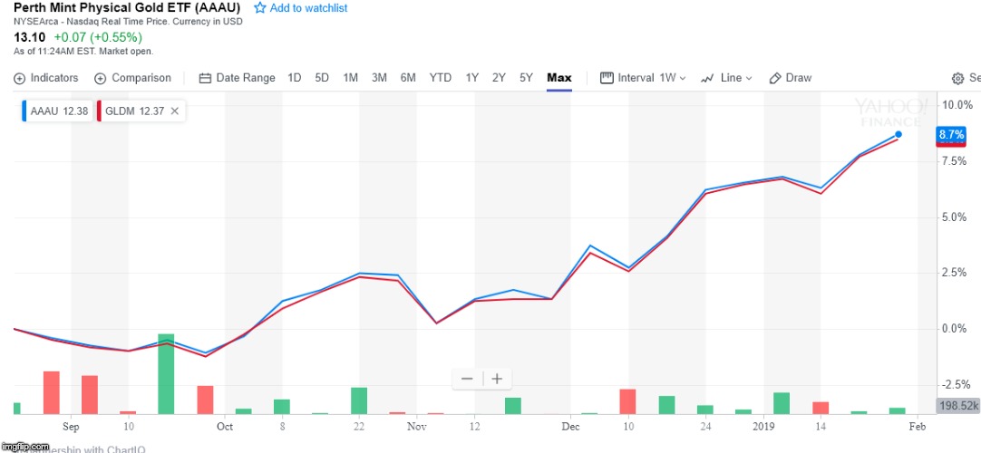Click the Draw pencil tool
The width and height of the screenshot is (981, 453).
[x=775, y=78]
